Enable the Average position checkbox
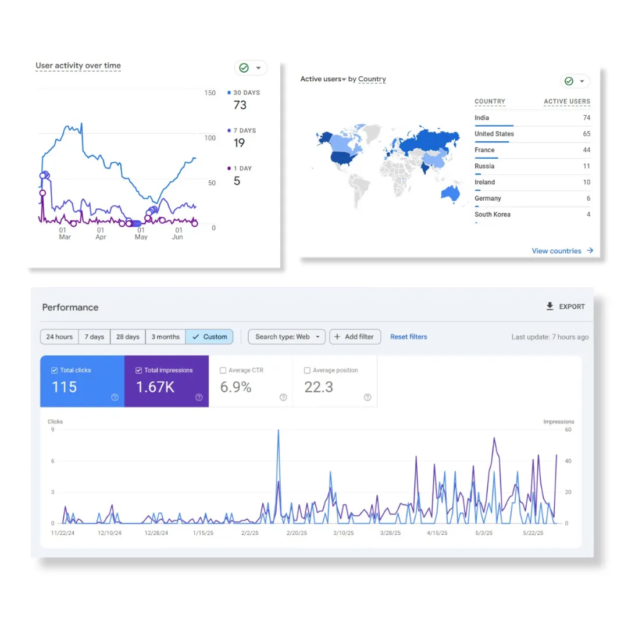Viewport: 628px width, 628px height. click(x=307, y=370)
